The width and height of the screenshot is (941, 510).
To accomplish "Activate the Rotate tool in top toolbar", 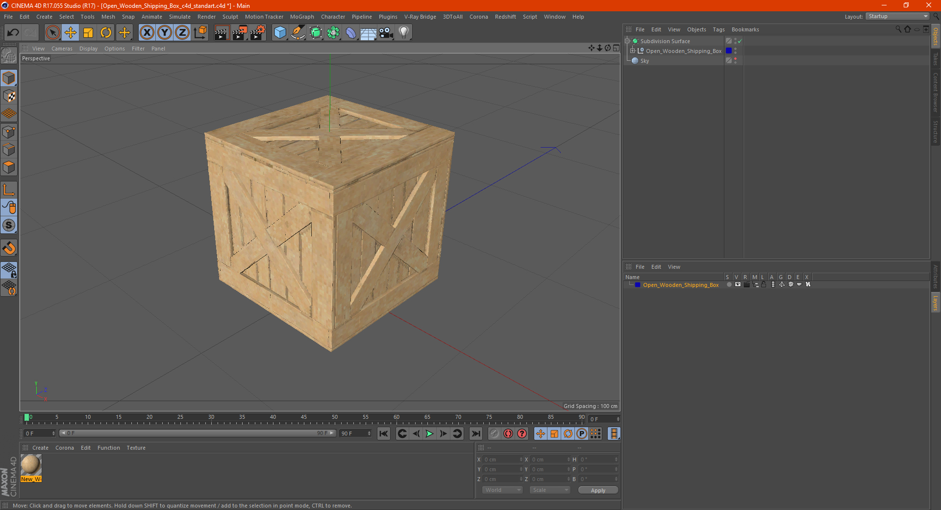I will click(106, 33).
